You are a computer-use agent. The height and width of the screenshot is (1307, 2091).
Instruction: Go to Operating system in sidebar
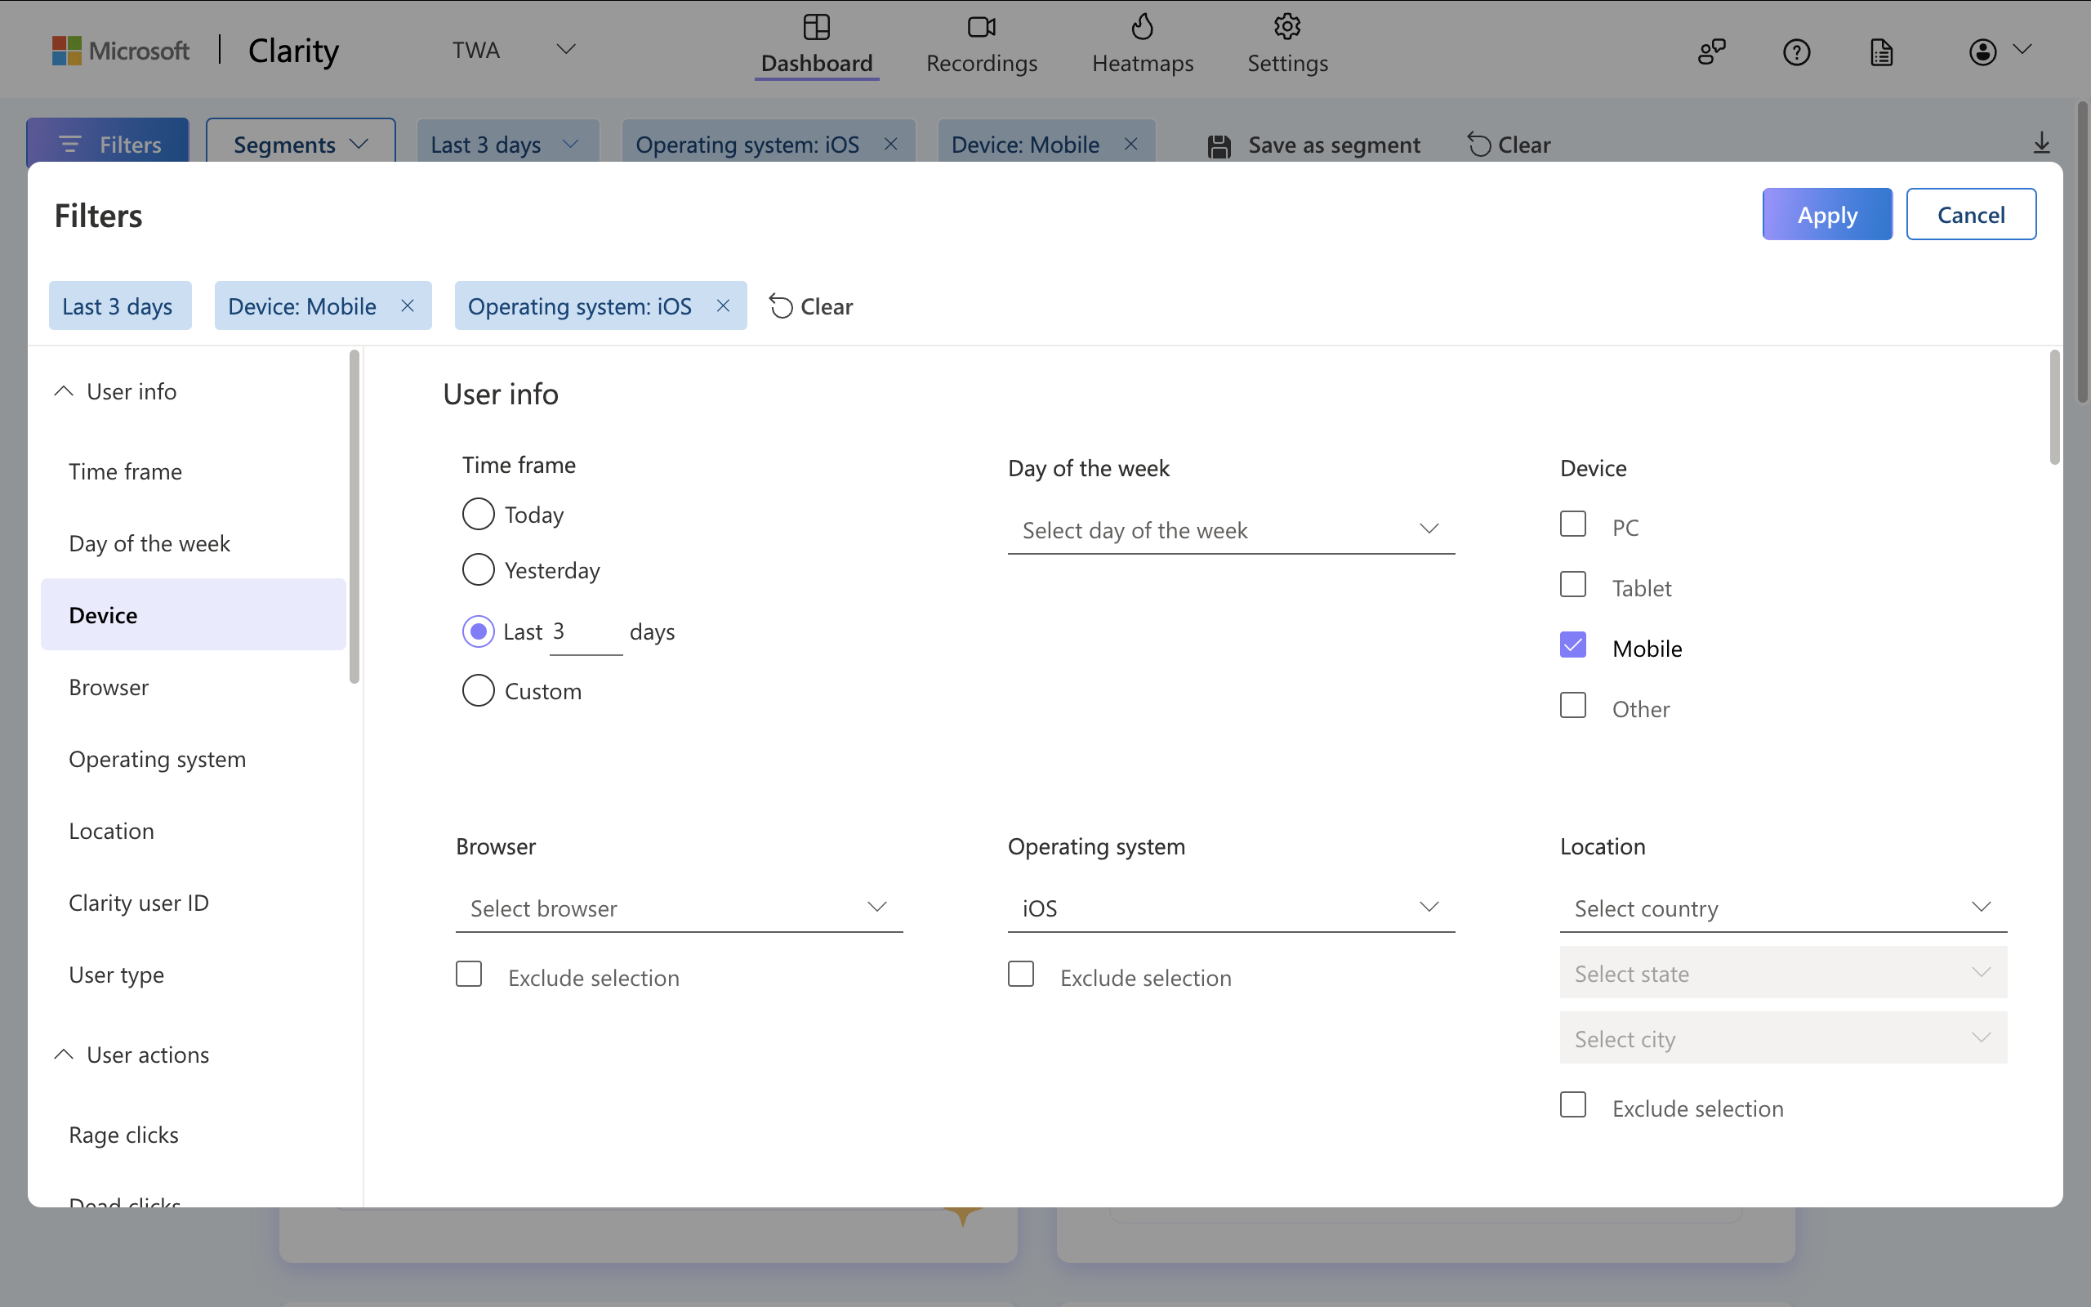[193, 759]
